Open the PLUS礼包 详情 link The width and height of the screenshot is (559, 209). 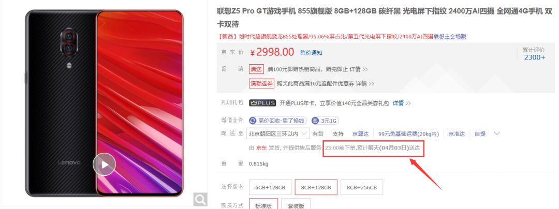tap(402, 103)
